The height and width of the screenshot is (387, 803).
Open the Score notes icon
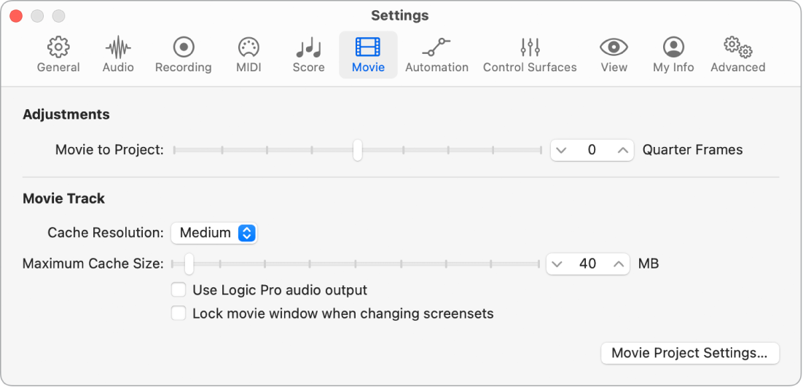(309, 48)
